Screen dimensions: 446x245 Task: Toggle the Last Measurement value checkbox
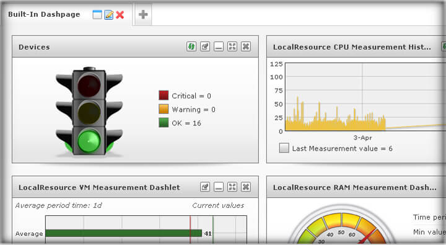click(284, 148)
